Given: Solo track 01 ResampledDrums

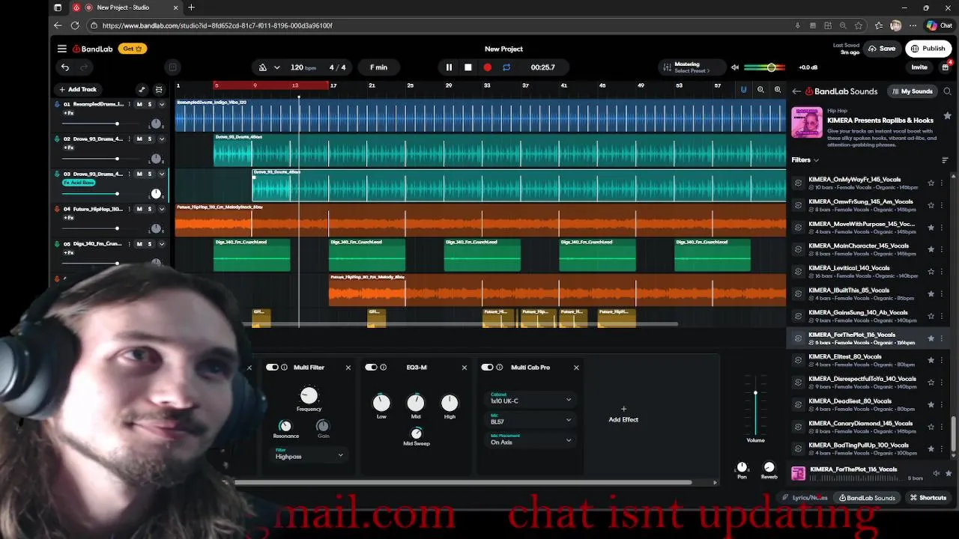Looking at the screenshot, I should tap(150, 104).
